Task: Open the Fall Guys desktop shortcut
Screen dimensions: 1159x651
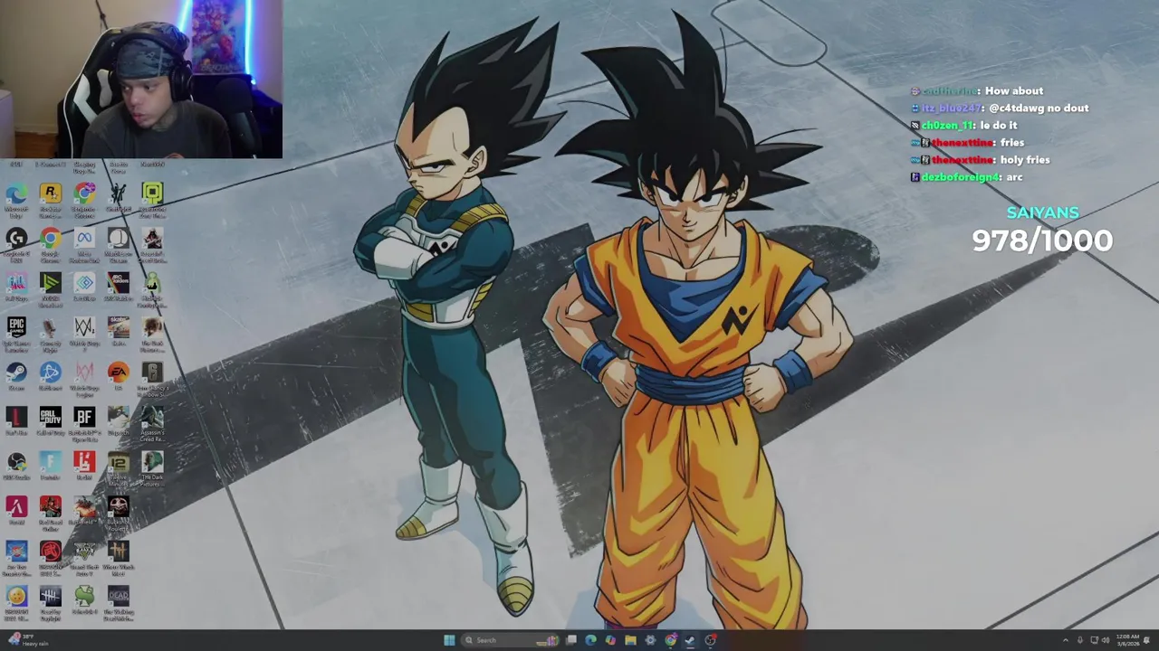Action: point(16,288)
